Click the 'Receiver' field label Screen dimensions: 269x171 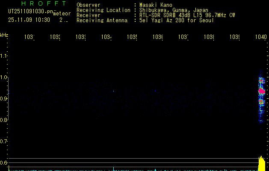tap(89, 15)
